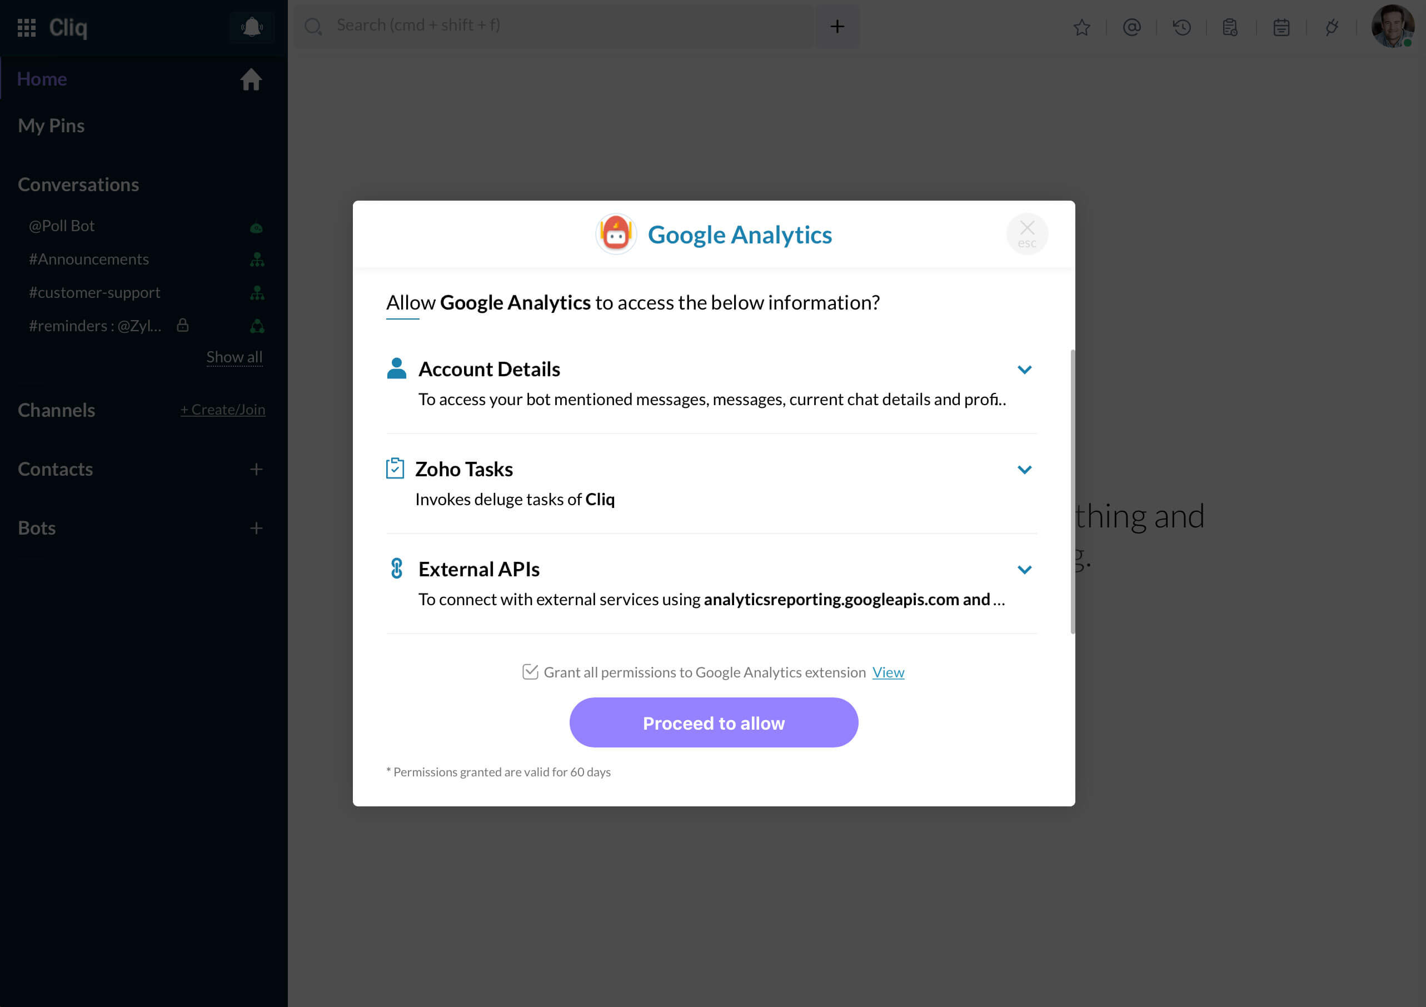Screen dimensions: 1426x1007
Task: Add a bot with the Bots plus icon
Action: point(256,528)
